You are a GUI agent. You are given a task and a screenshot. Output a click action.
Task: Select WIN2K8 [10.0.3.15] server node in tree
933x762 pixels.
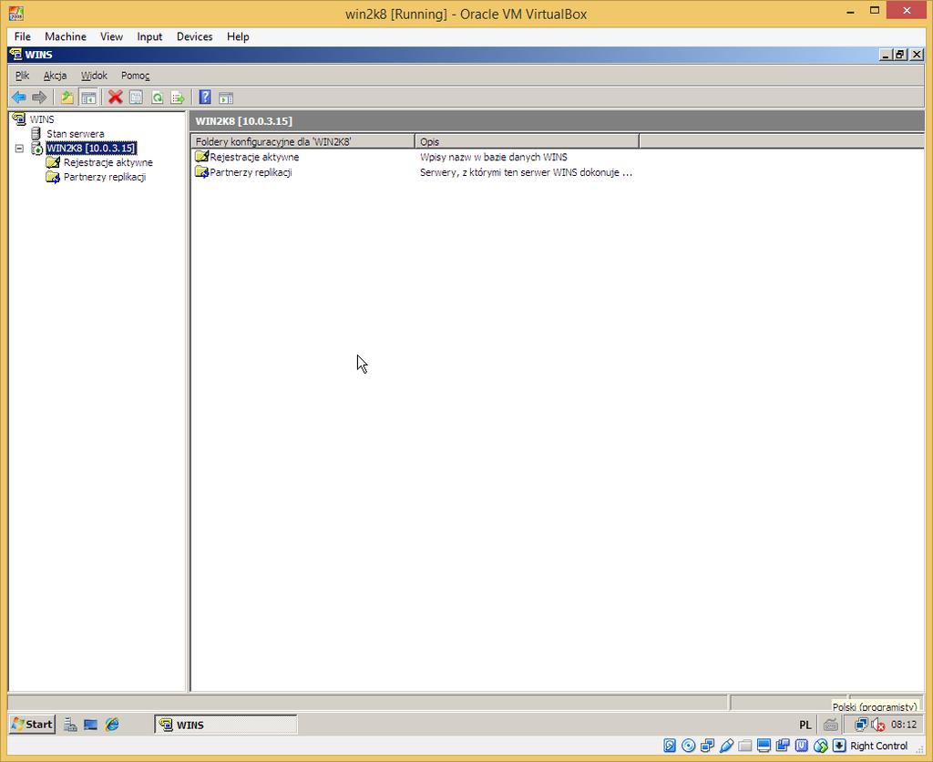tap(91, 148)
